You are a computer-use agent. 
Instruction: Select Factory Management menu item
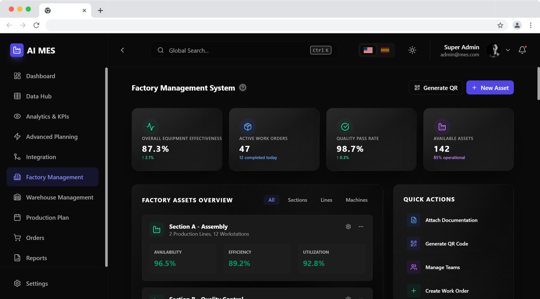pos(52,177)
